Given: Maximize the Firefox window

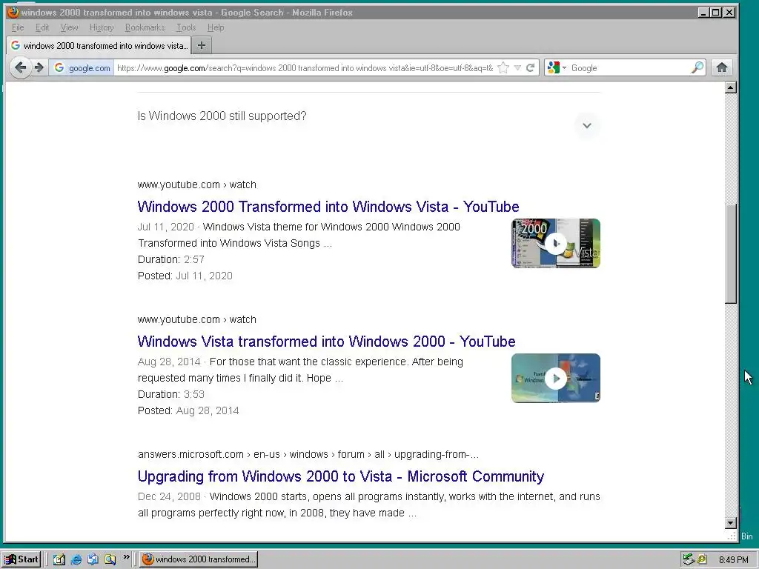Looking at the screenshot, I should [x=715, y=13].
